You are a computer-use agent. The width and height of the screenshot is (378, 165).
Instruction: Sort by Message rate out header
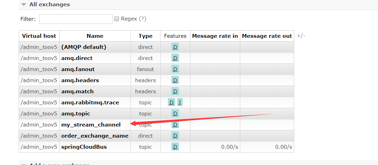(x=267, y=36)
